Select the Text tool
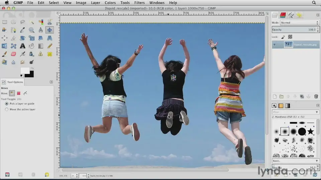Screen dimensions: 321x180 [22, 46]
